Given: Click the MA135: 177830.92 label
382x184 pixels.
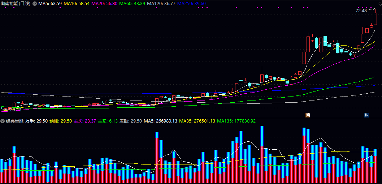Looking at the screenshot, I should coord(236,121).
